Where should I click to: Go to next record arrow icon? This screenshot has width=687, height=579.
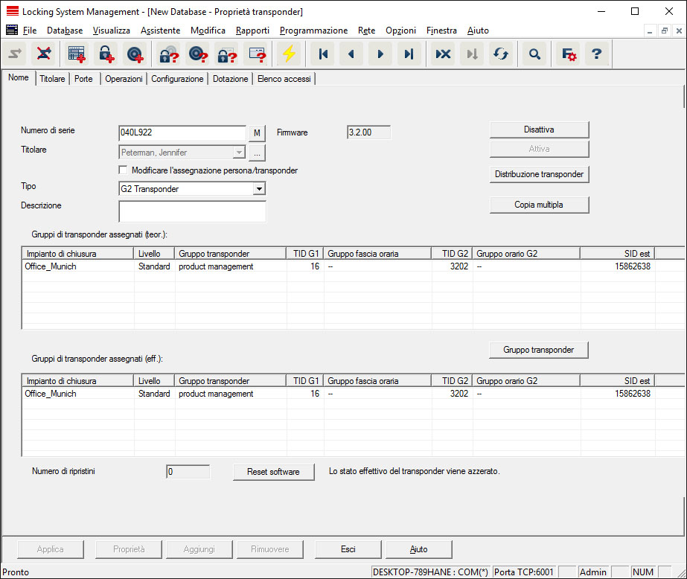pyautogui.click(x=380, y=54)
